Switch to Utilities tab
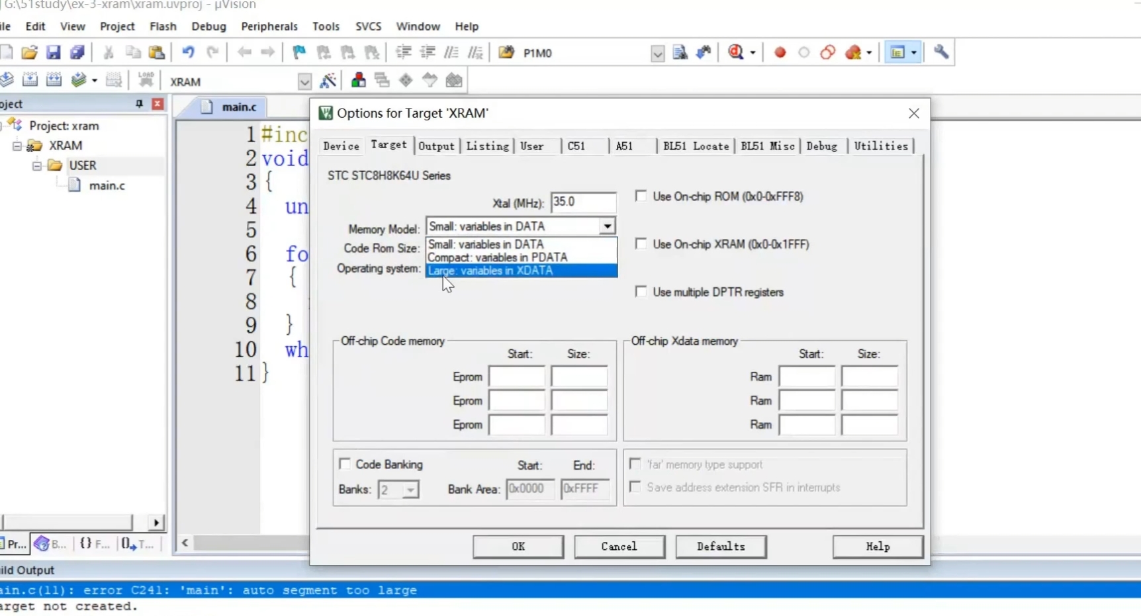 point(881,146)
